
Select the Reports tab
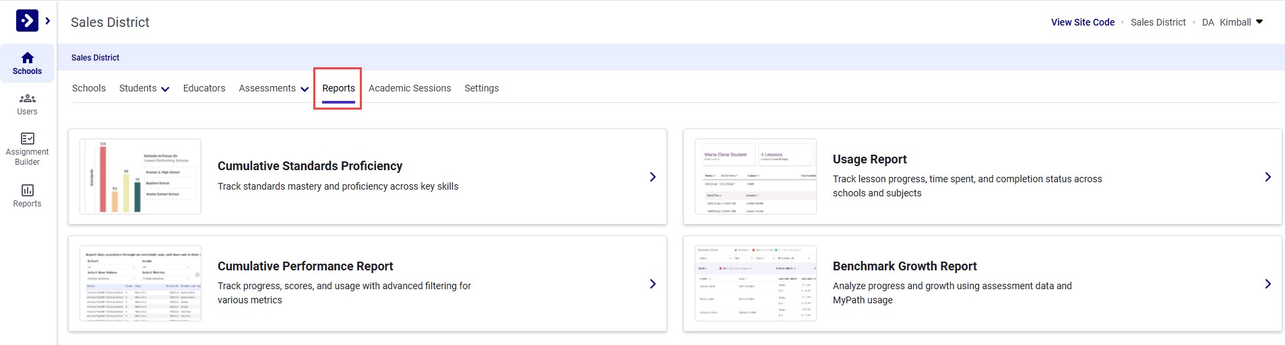(x=338, y=88)
